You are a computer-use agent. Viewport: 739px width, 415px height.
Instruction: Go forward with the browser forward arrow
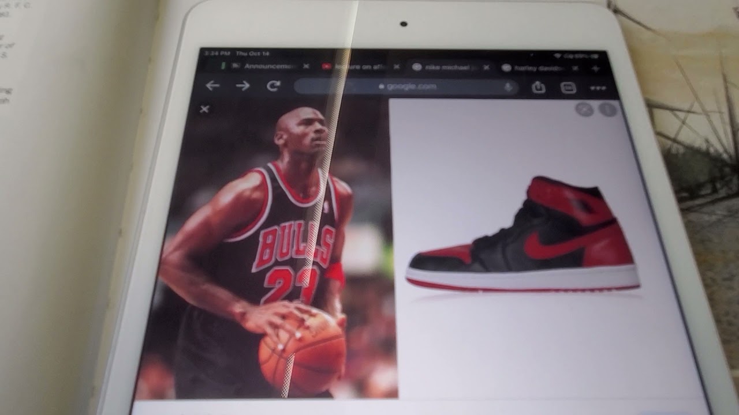coord(243,86)
